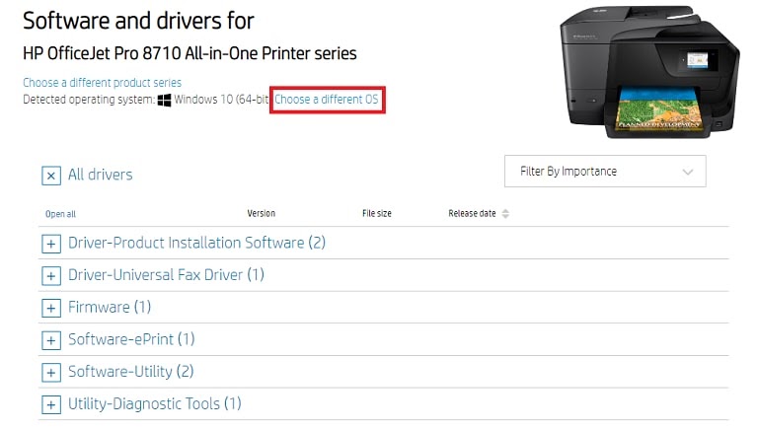The width and height of the screenshot is (758, 430).
Task: Open Firmware (1) category title
Action: [110, 307]
